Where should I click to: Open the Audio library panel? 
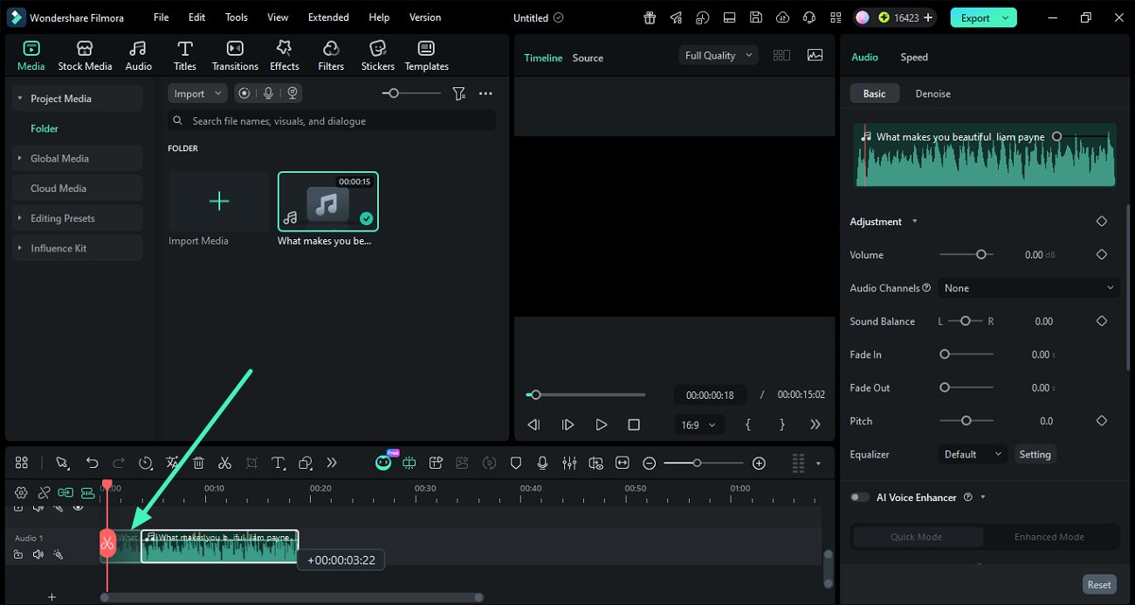138,56
